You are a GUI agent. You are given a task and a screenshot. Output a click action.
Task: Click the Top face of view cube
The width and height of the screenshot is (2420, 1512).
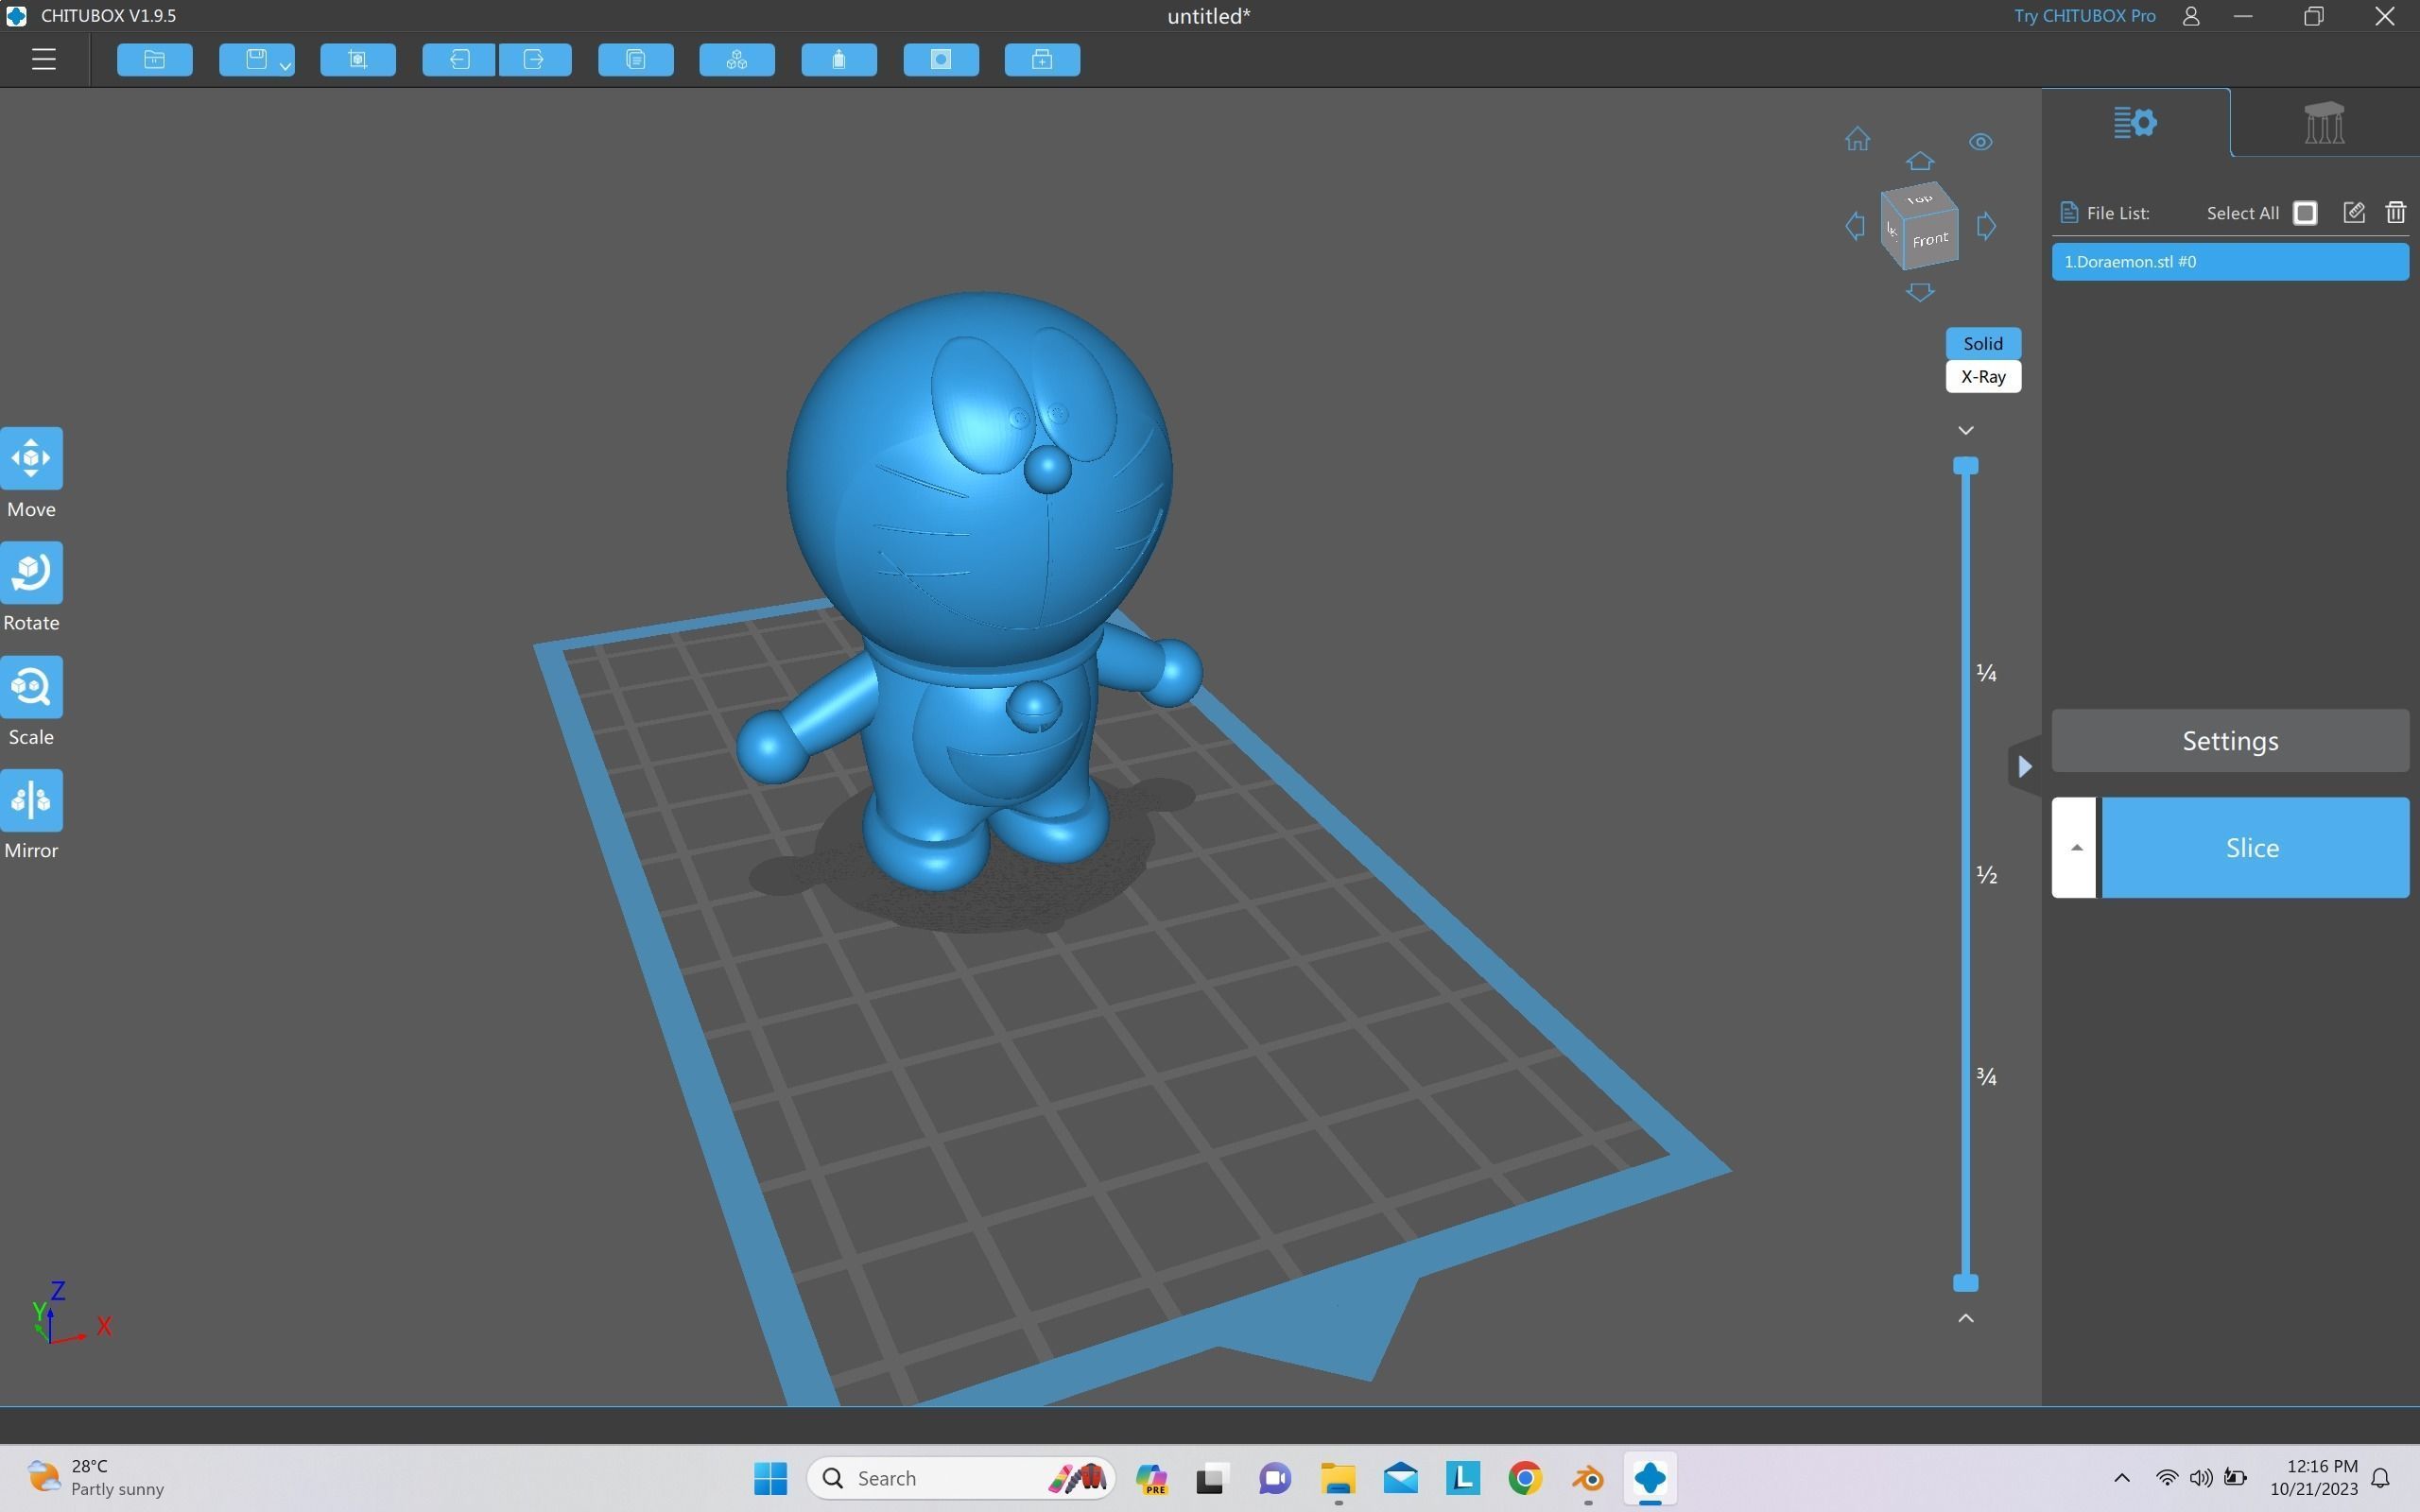click(x=1919, y=198)
